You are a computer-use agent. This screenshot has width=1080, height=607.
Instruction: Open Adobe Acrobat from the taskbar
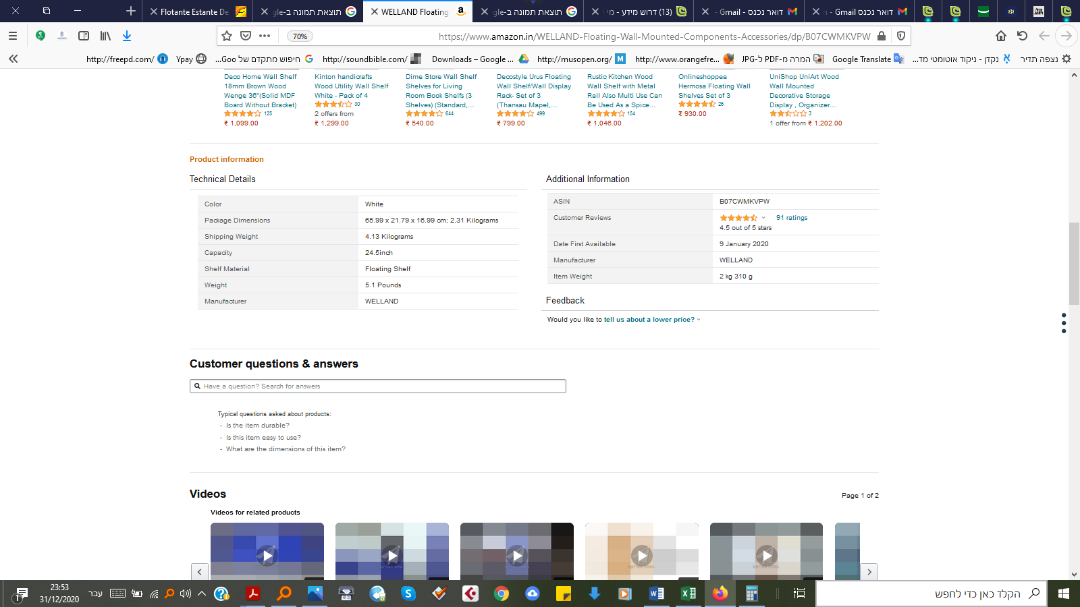tap(252, 594)
